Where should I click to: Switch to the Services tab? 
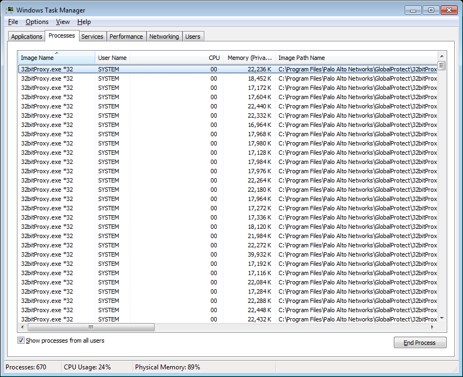92,36
